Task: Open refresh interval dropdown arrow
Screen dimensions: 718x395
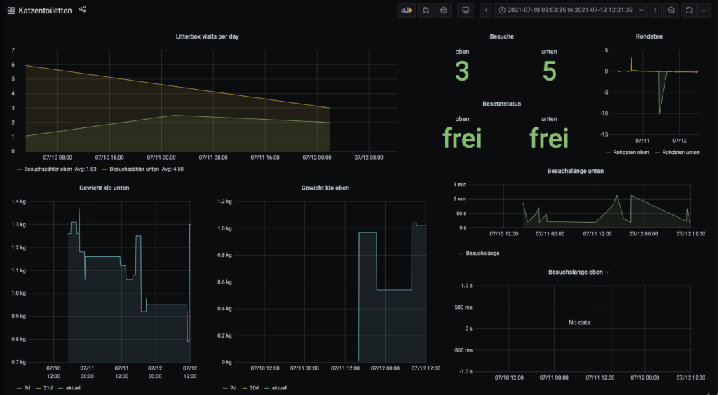Action: [704, 10]
